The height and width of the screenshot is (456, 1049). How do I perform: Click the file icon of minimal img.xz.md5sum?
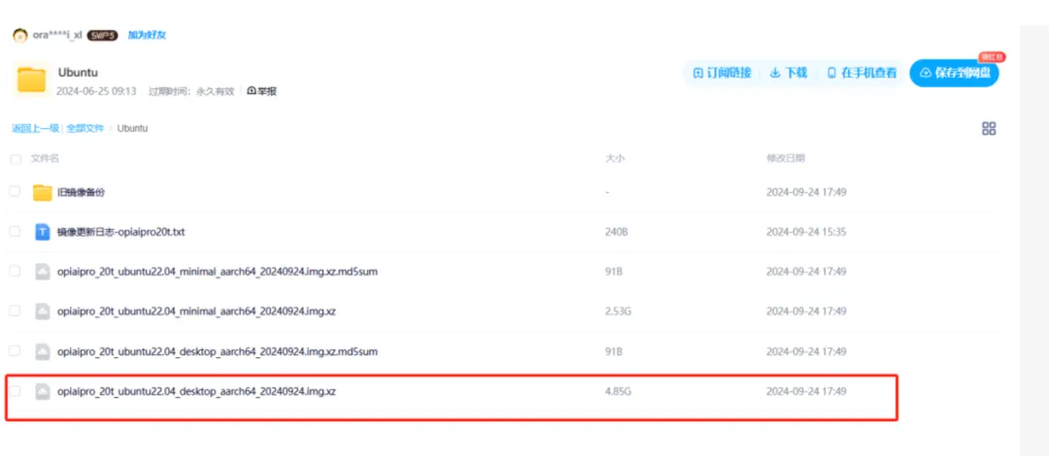pyautogui.click(x=42, y=272)
